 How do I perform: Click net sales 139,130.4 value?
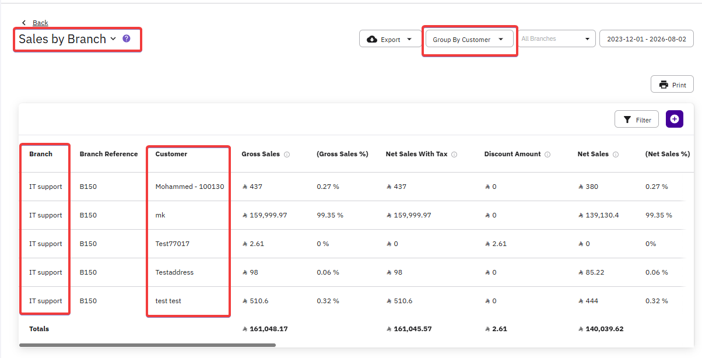coord(598,215)
